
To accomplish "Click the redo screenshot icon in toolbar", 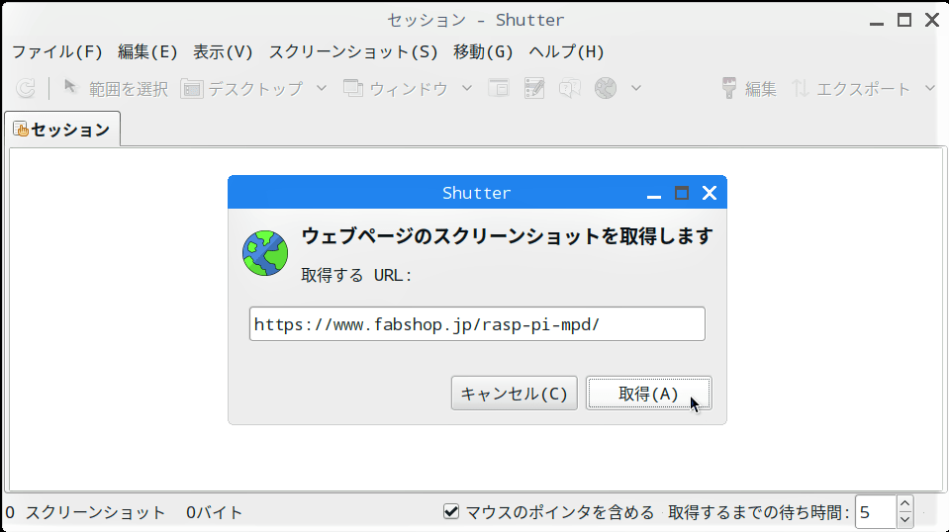I will click(26, 88).
